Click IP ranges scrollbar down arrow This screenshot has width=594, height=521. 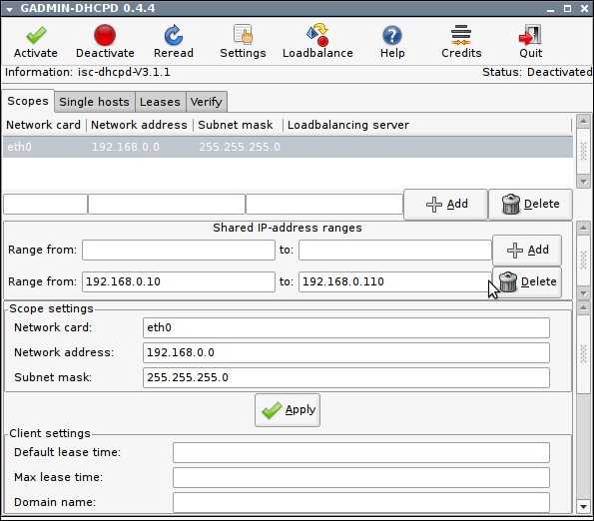(x=583, y=293)
